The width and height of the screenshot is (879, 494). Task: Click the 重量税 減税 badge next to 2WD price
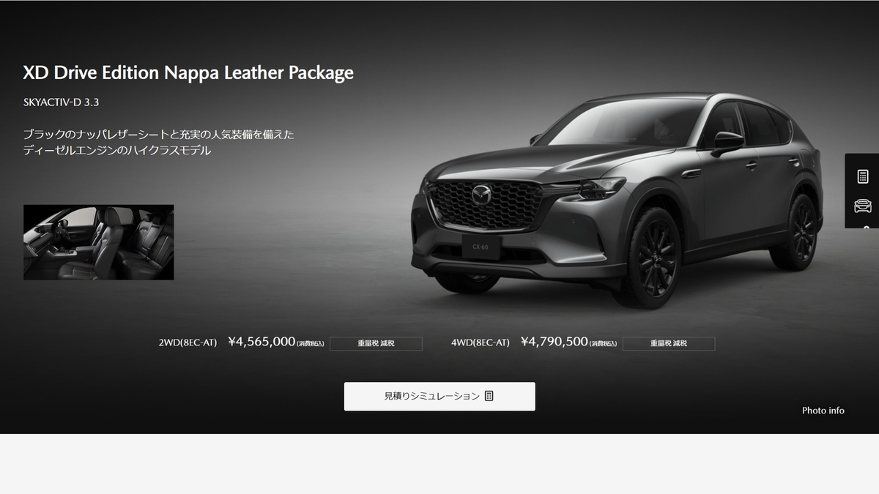pyautogui.click(x=376, y=343)
